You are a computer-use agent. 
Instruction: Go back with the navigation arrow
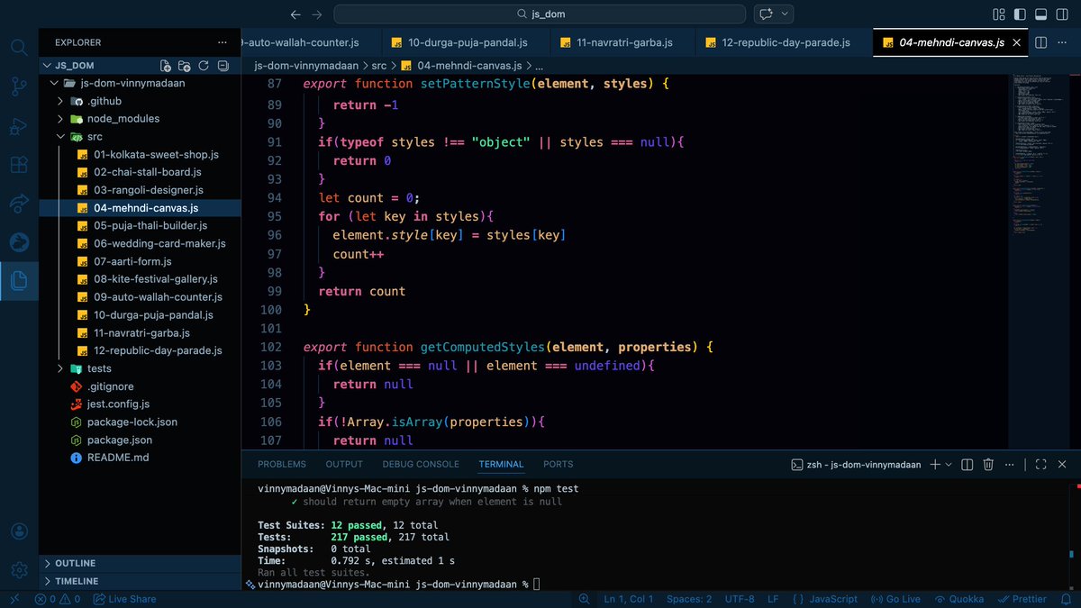tap(295, 14)
